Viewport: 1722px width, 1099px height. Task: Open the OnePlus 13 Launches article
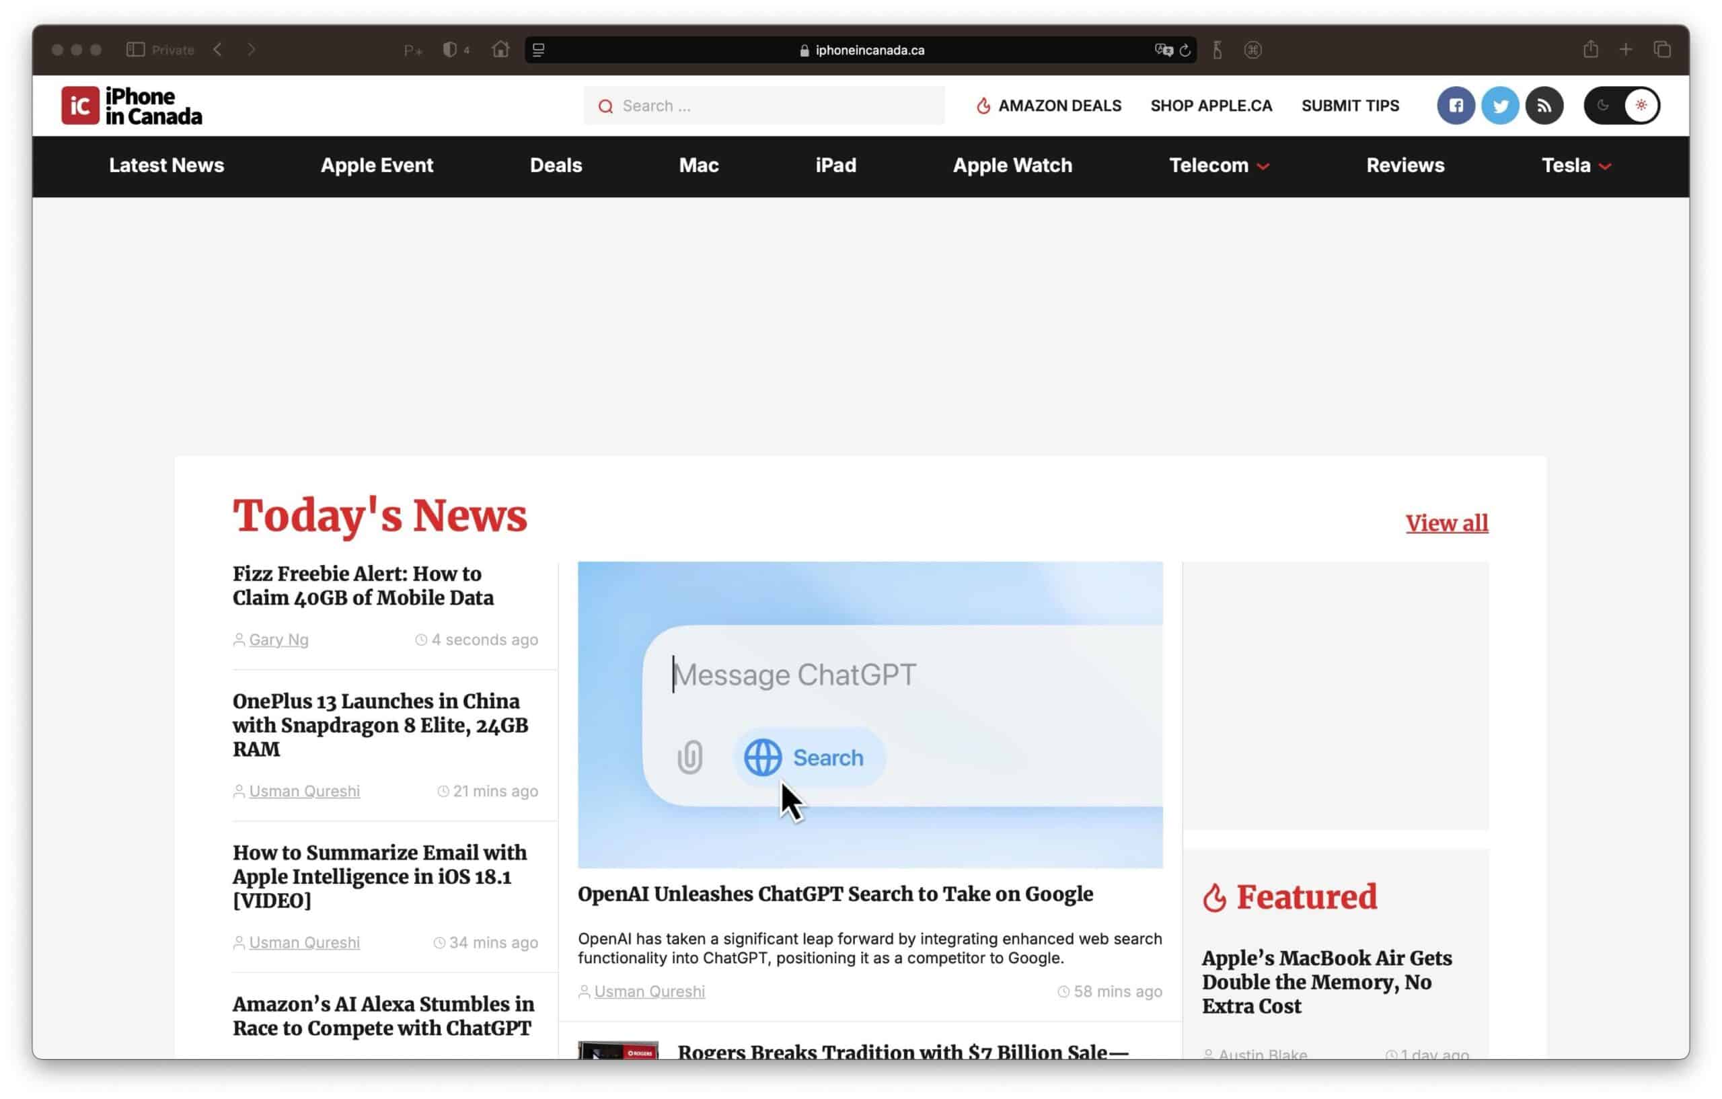tap(381, 725)
